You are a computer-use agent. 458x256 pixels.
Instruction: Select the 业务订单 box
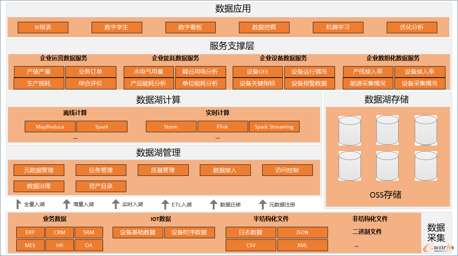91,72
